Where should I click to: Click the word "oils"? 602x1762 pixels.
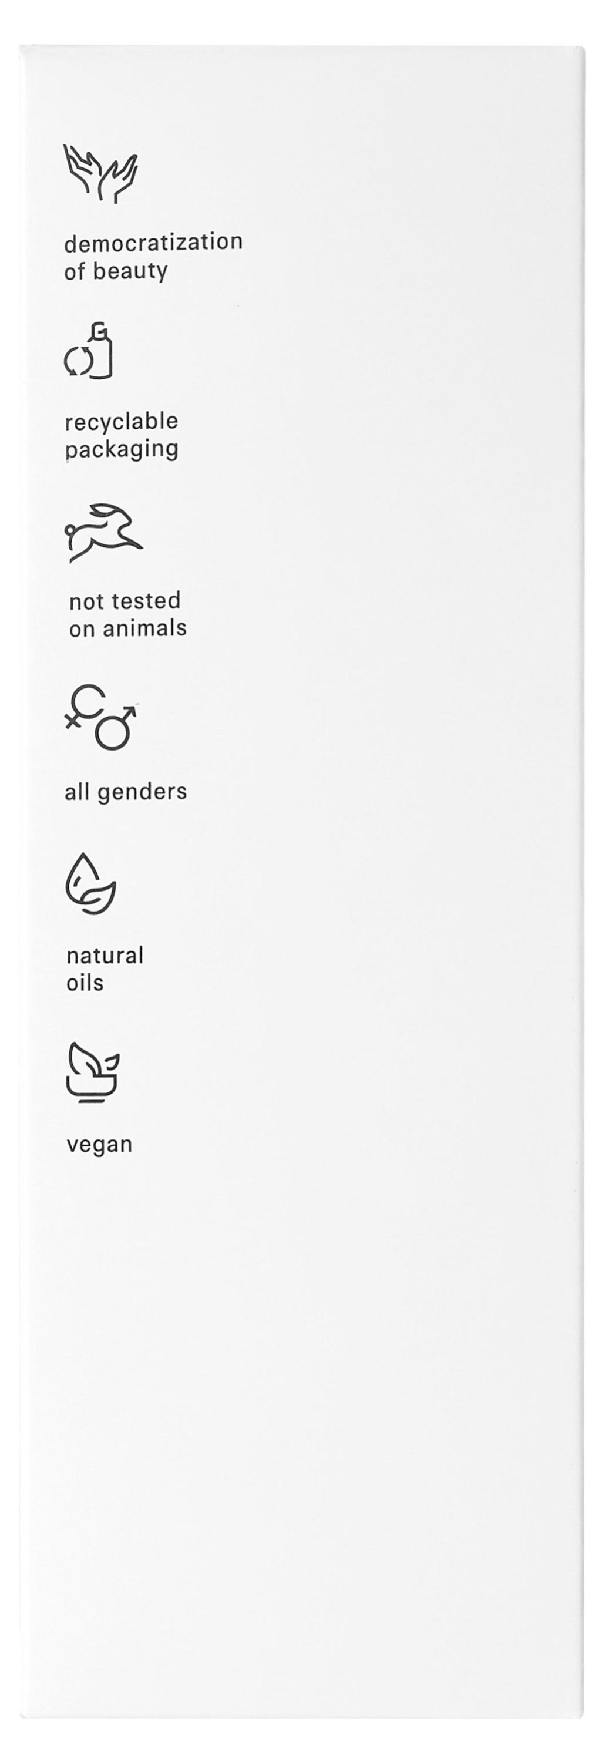click(85, 983)
